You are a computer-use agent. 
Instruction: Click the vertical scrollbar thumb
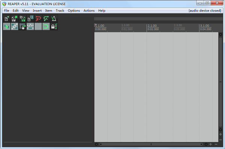(x=220, y=82)
